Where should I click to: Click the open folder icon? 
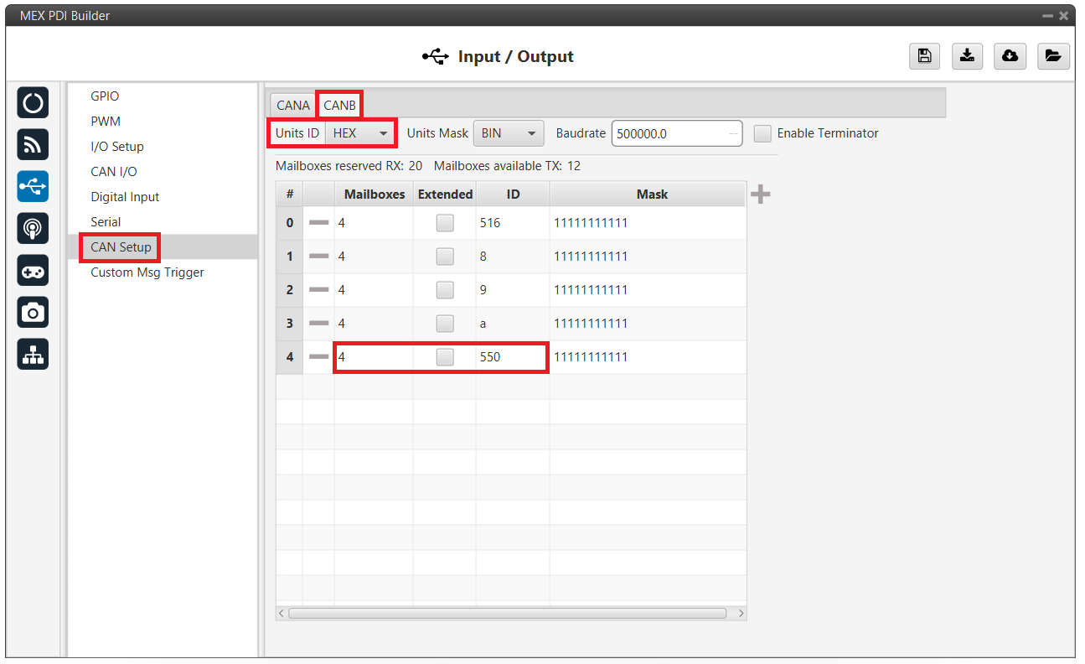[1053, 56]
